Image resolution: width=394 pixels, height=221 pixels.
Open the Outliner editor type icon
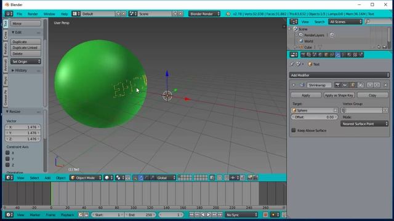[294, 22]
